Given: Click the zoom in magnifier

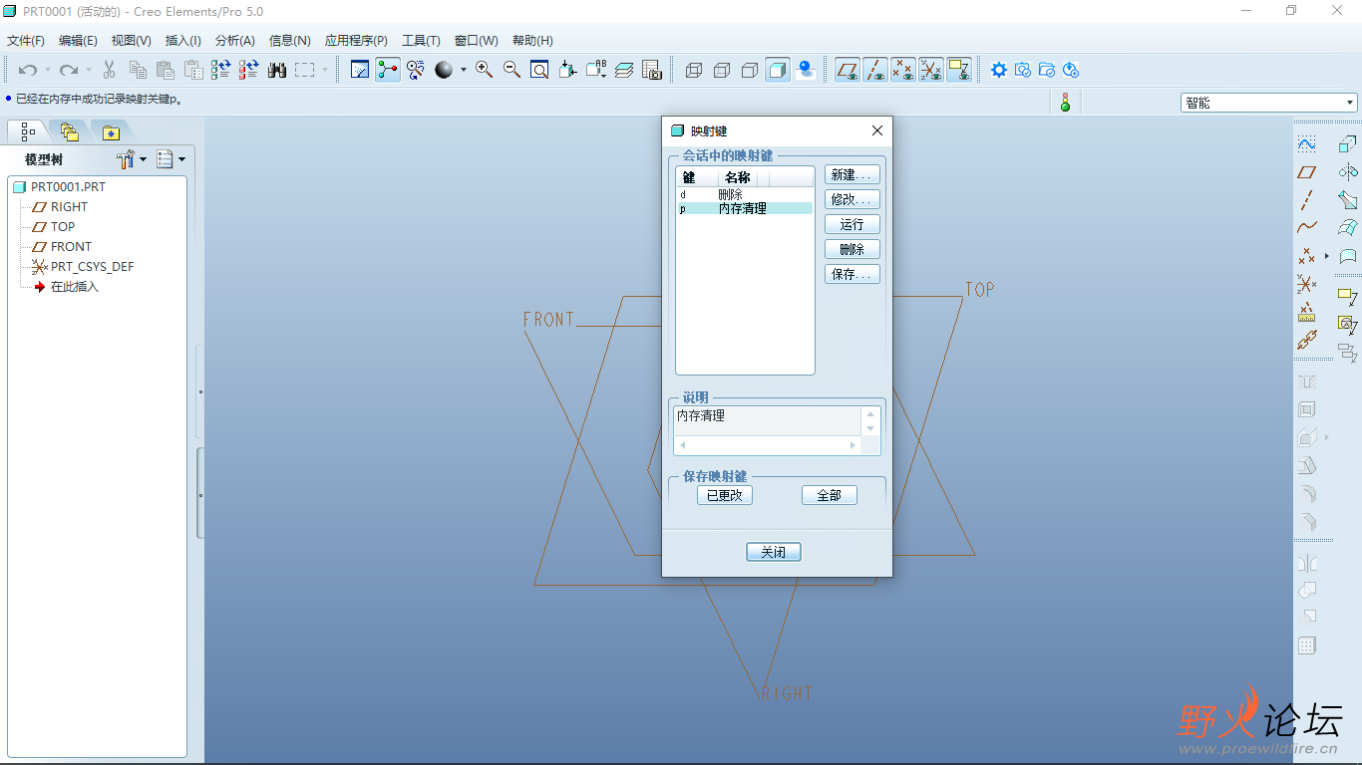Looking at the screenshot, I should pos(484,70).
